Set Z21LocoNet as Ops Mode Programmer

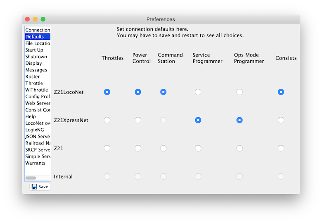click(239, 92)
